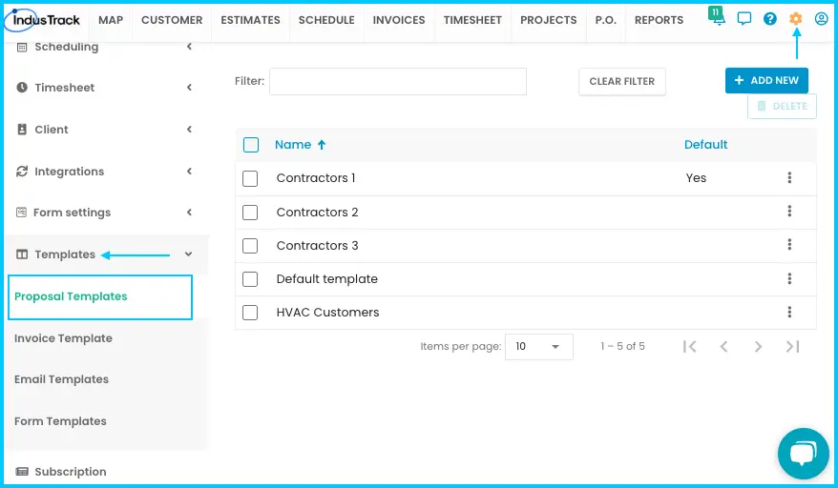838x488 pixels.
Task: Check the Contractors 2 row checkbox
Action: point(250,213)
